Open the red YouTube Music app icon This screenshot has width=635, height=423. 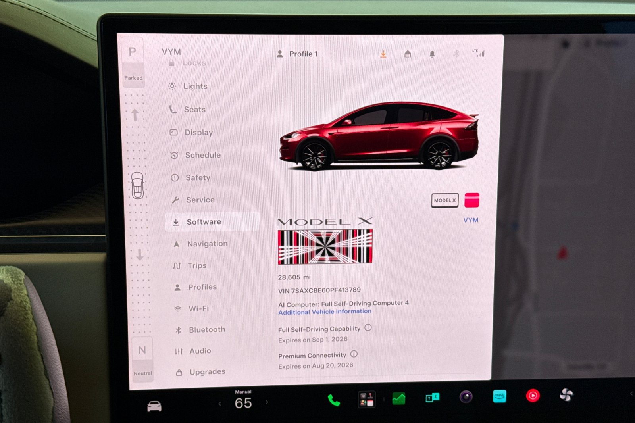click(x=533, y=396)
